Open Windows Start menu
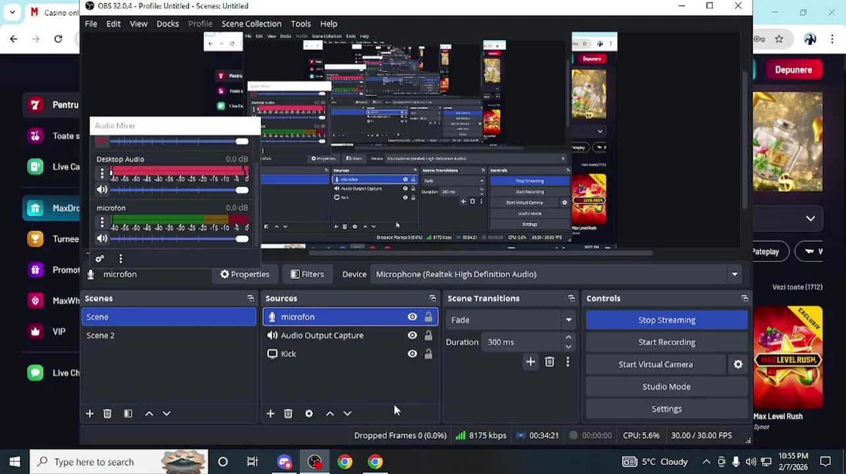The image size is (846, 474). pos(14,461)
